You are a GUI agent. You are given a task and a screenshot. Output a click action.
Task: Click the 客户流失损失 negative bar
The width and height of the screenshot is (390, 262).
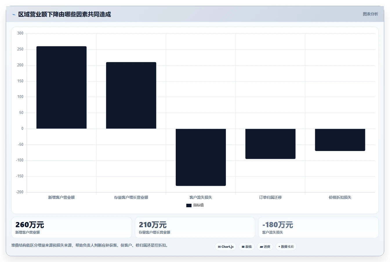pyautogui.click(x=201, y=157)
